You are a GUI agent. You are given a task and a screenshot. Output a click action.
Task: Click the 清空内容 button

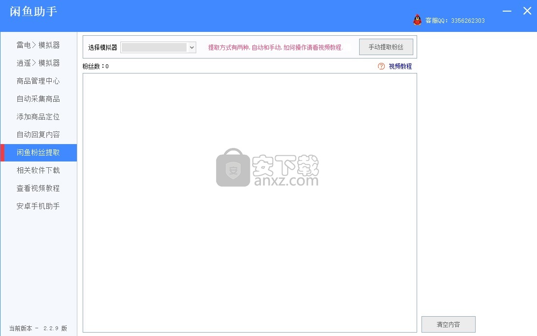[448, 324]
